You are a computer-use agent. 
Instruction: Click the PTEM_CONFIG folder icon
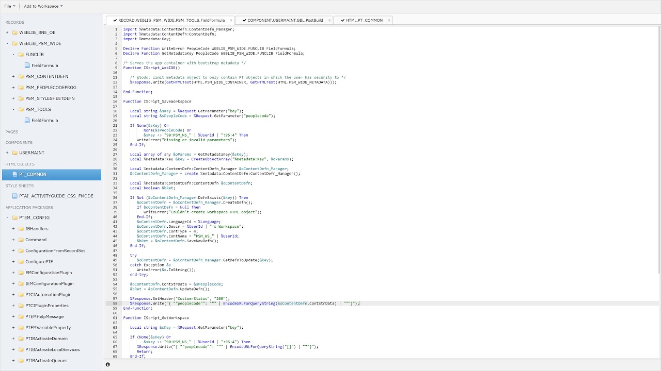click(14, 217)
